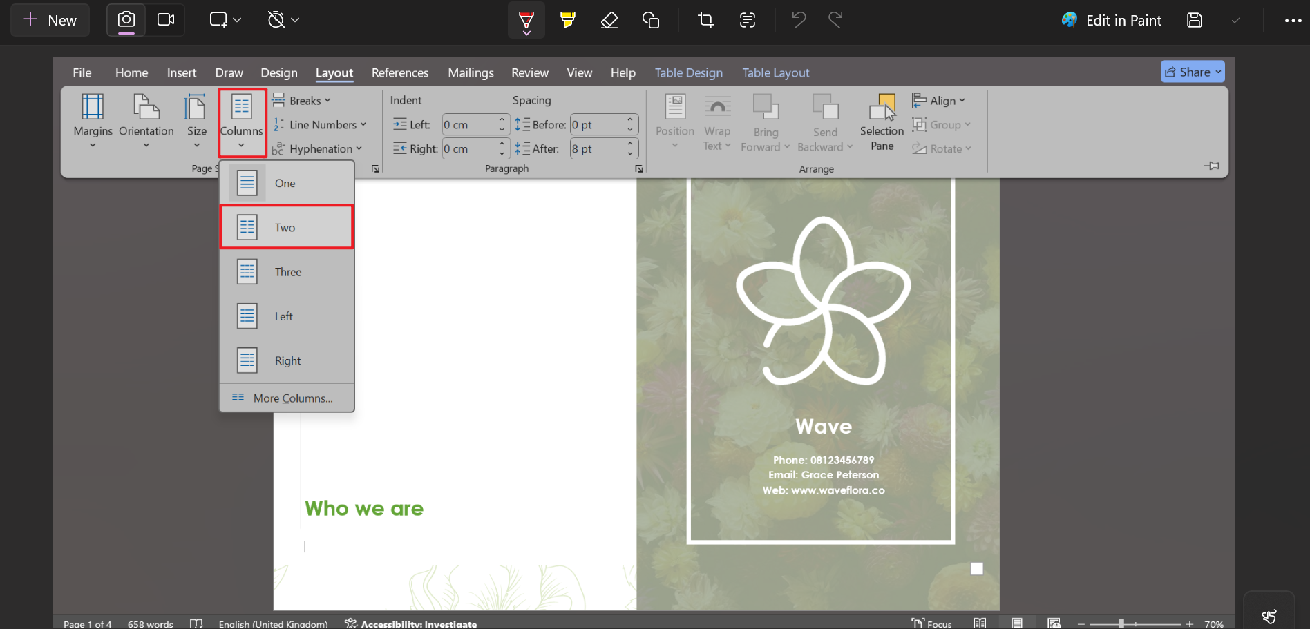
Task: Expand the Align dropdown in Arrange
Action: pyautogui.click(x=940, y=100)
